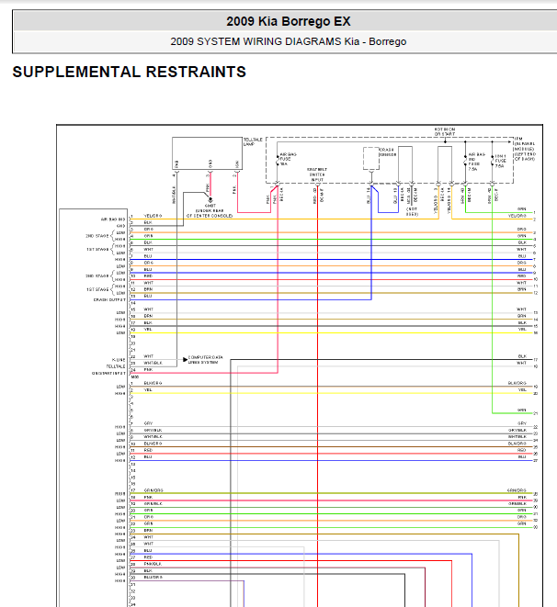Click 'GRN' label at right-side terminal 21
The width and height of the screenshot is (557, 607).
pyautogui.click(x=522, y=410)
